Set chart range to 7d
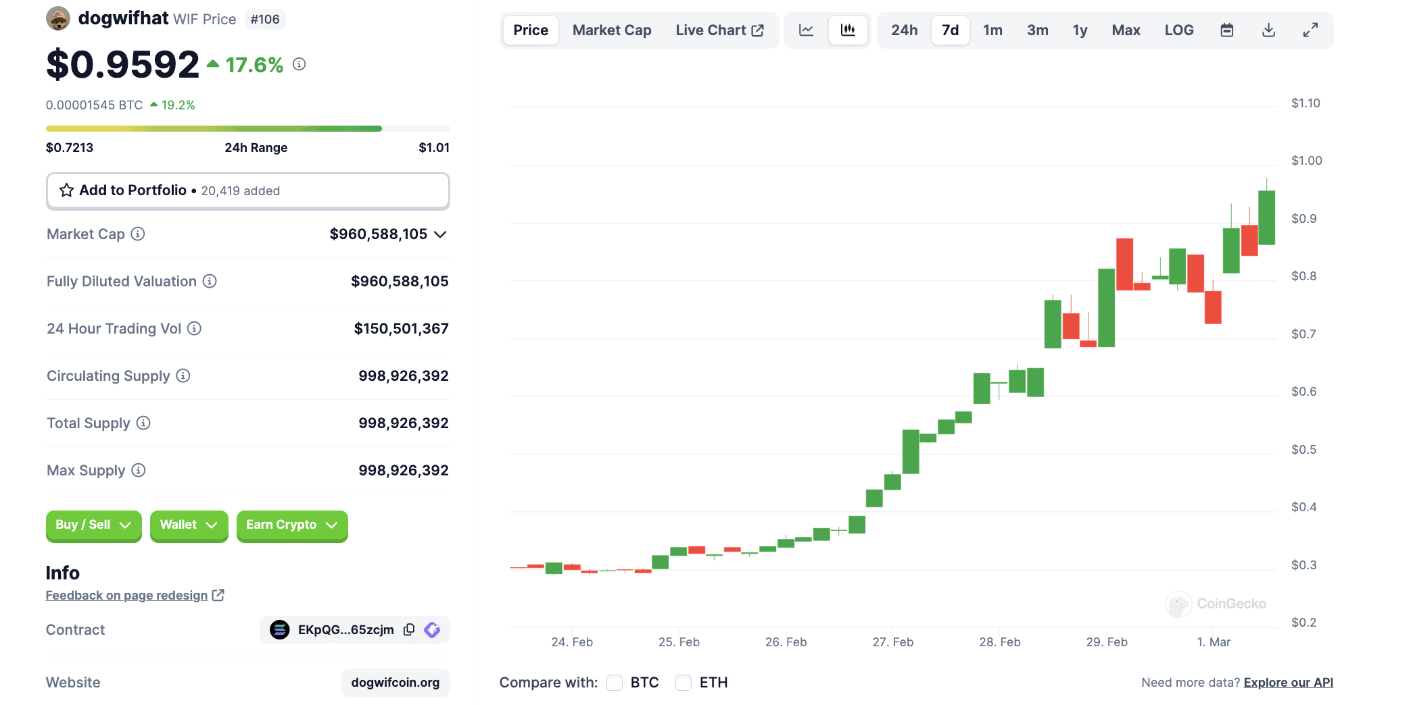Screen dimensions: 1413x705 pos(950,30)
